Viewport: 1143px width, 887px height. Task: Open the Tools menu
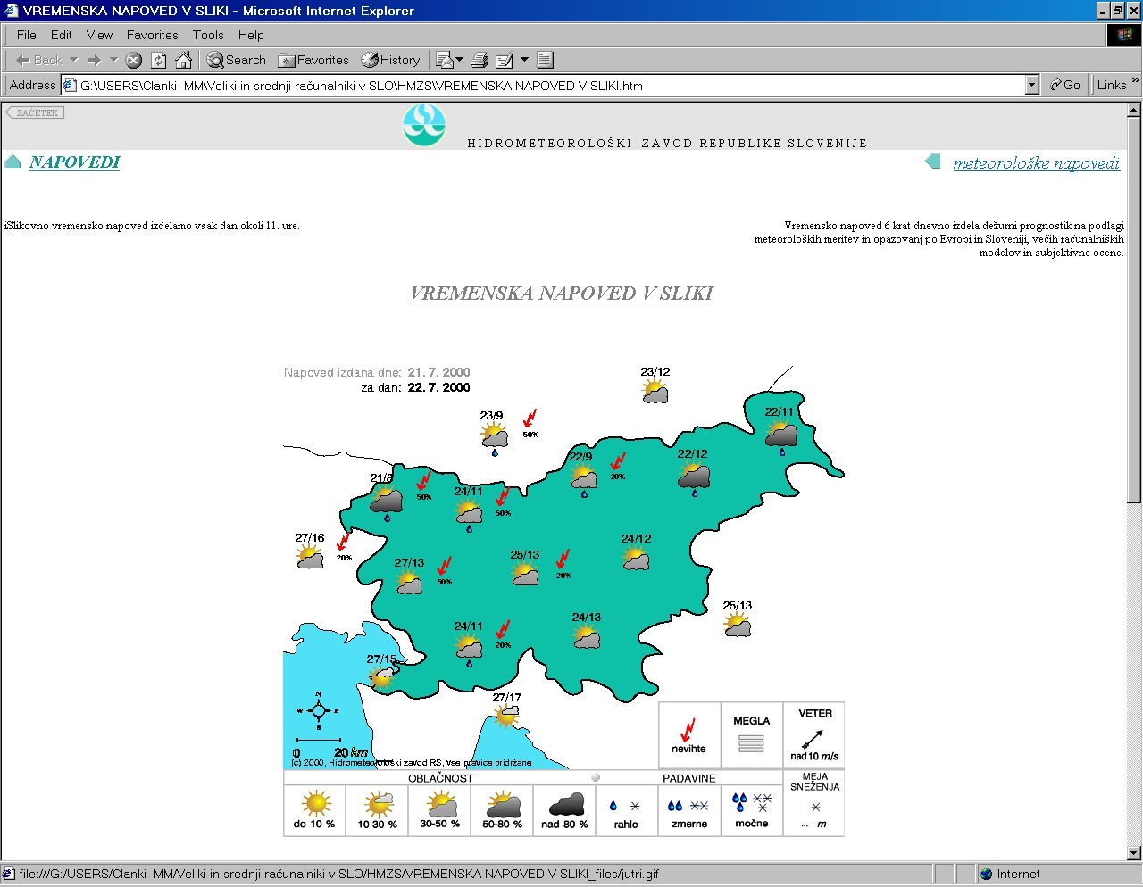coord(208,35)
